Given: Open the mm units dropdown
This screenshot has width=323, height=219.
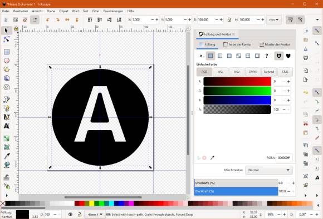Looking at the screenshot, I should [x=274, y=20].
